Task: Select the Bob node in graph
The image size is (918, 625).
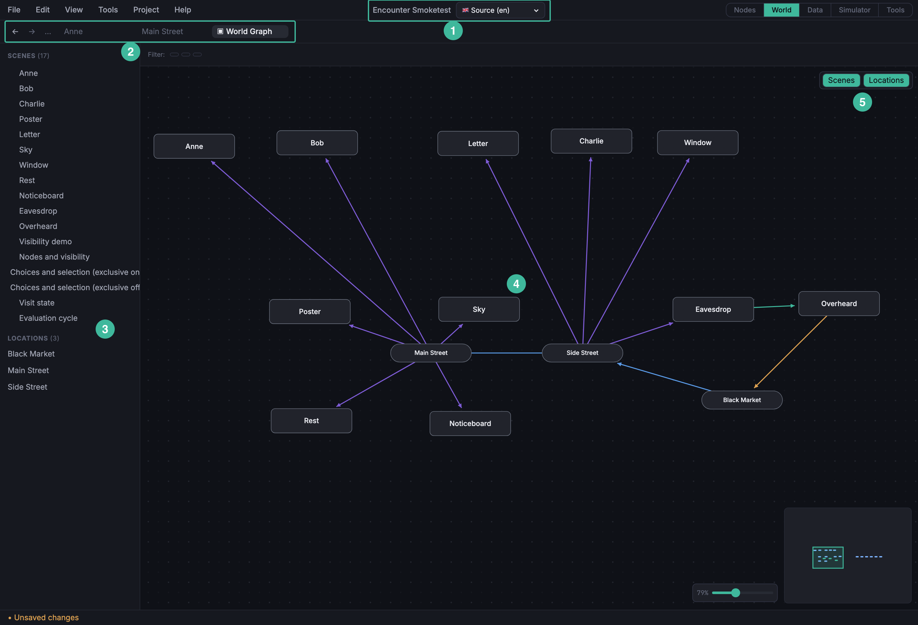Action: (317, 143)
